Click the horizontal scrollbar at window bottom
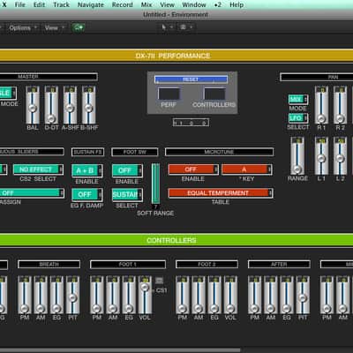The width and height of the screenshot is (353, 353). click(121, 350)
